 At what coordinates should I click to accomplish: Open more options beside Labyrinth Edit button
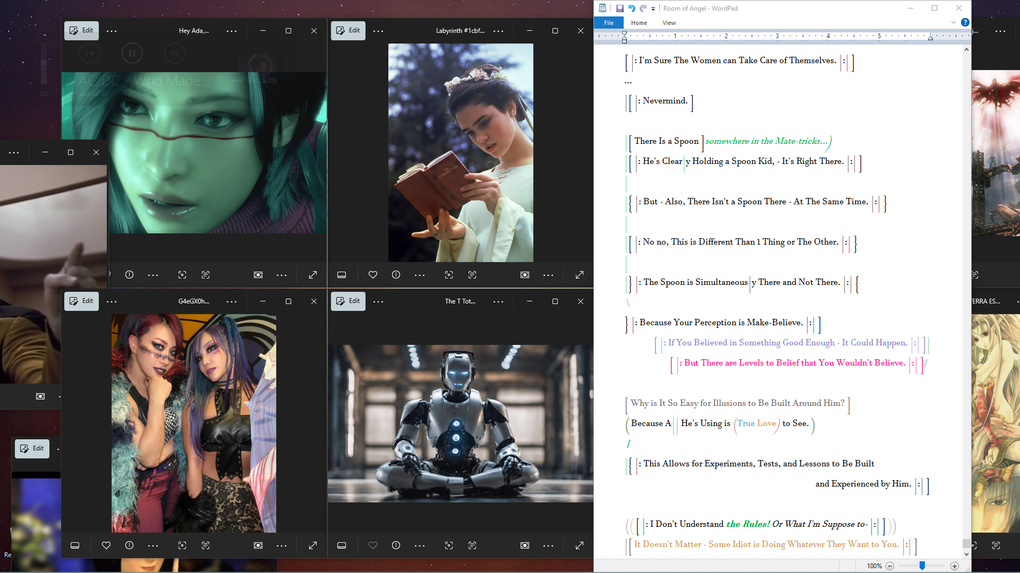point(378,31)
